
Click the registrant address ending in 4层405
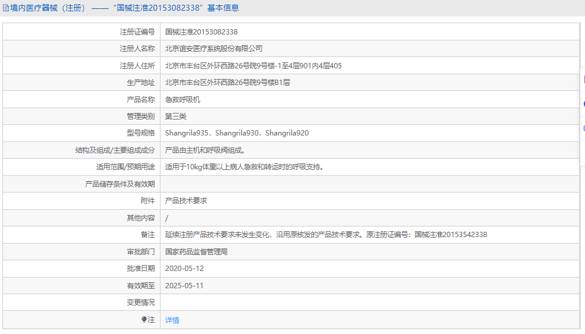tap(253, 66)
